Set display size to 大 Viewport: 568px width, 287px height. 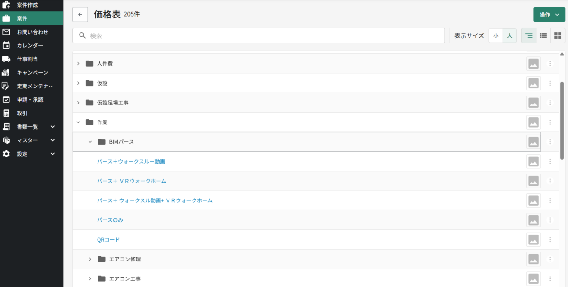[509, 35]
